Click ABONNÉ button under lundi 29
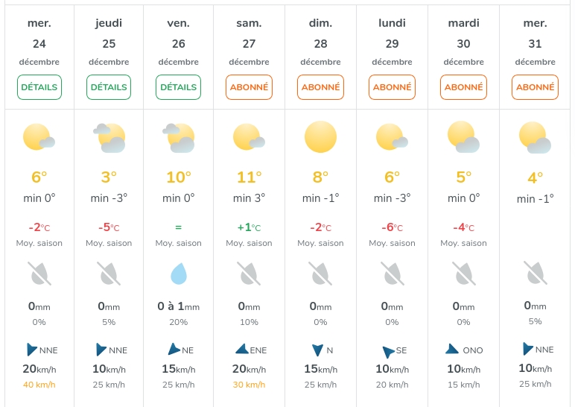 [392, 87]
